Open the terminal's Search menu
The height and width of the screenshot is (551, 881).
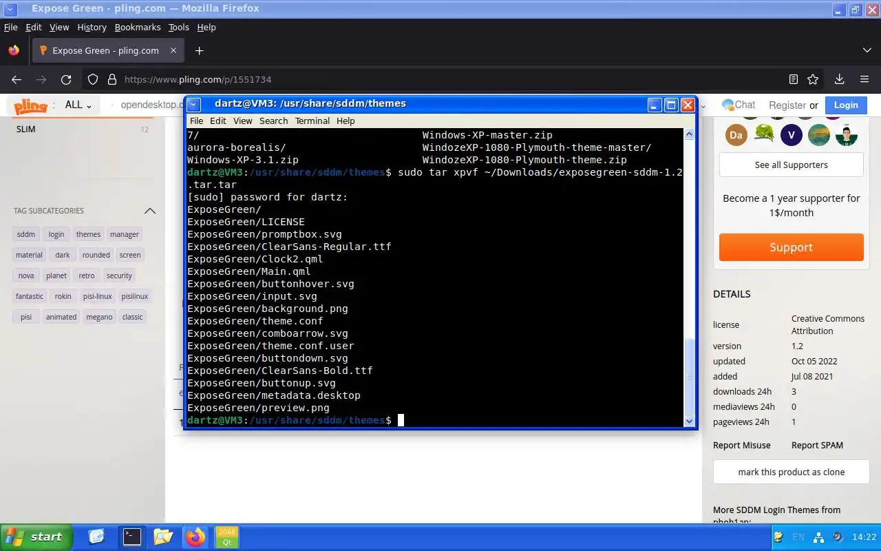[273, 121]
